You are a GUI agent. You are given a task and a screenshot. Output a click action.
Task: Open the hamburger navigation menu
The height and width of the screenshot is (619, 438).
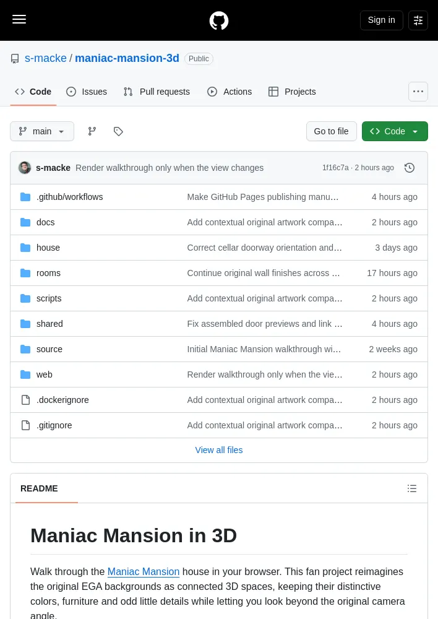[x=19, y=19]
